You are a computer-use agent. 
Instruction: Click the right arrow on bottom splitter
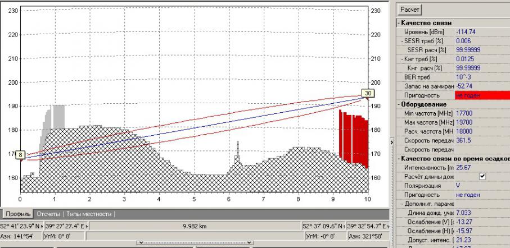click(x=249, y=243)
